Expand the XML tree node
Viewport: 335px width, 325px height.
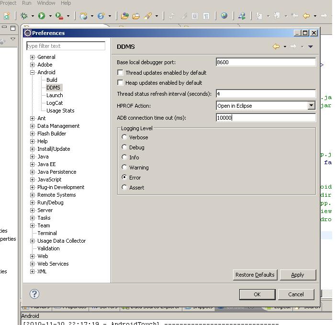click(x=32, y=271)
